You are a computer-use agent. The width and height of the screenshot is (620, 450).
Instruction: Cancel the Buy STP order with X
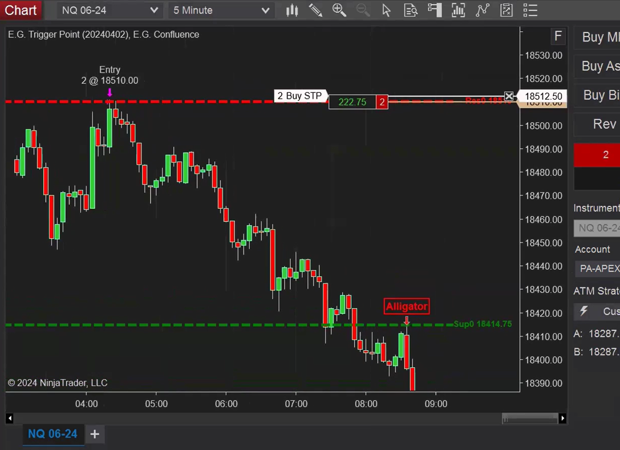point(509,96)
